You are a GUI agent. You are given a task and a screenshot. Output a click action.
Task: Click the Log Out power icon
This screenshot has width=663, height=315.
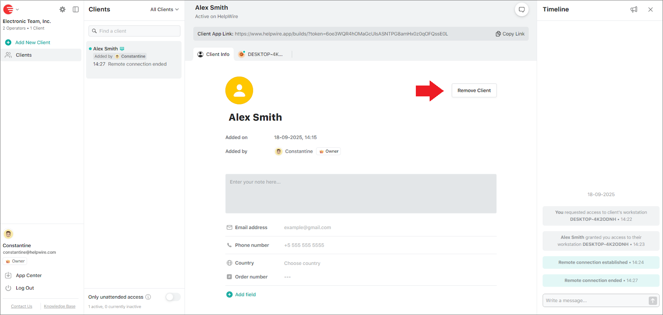point(8,288)
